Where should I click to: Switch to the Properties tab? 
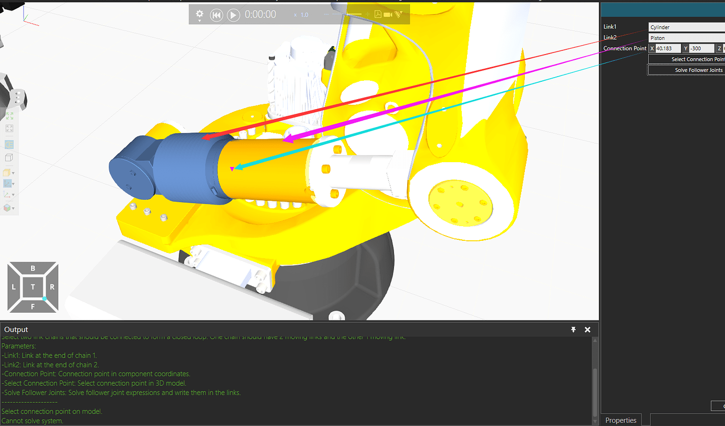pos(620,420)
